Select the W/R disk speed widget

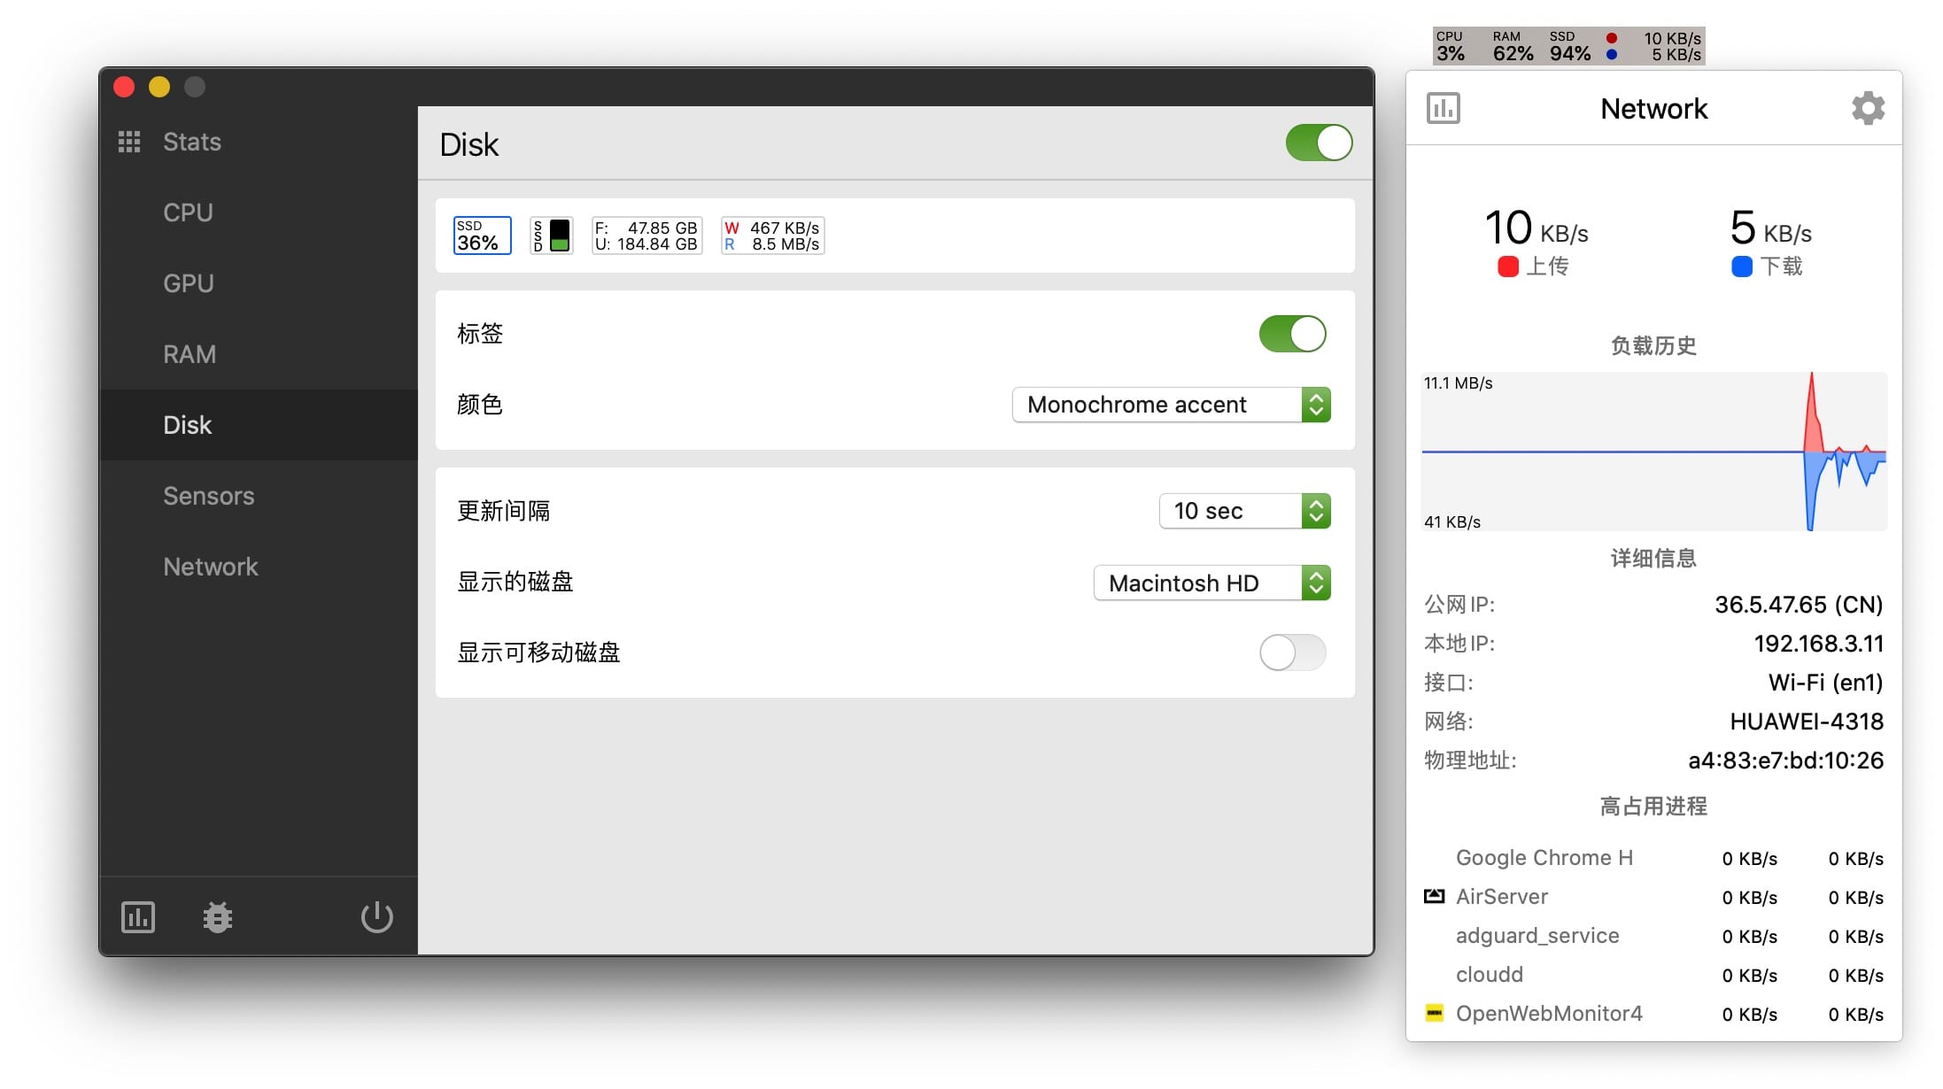(x=772, y=236)
